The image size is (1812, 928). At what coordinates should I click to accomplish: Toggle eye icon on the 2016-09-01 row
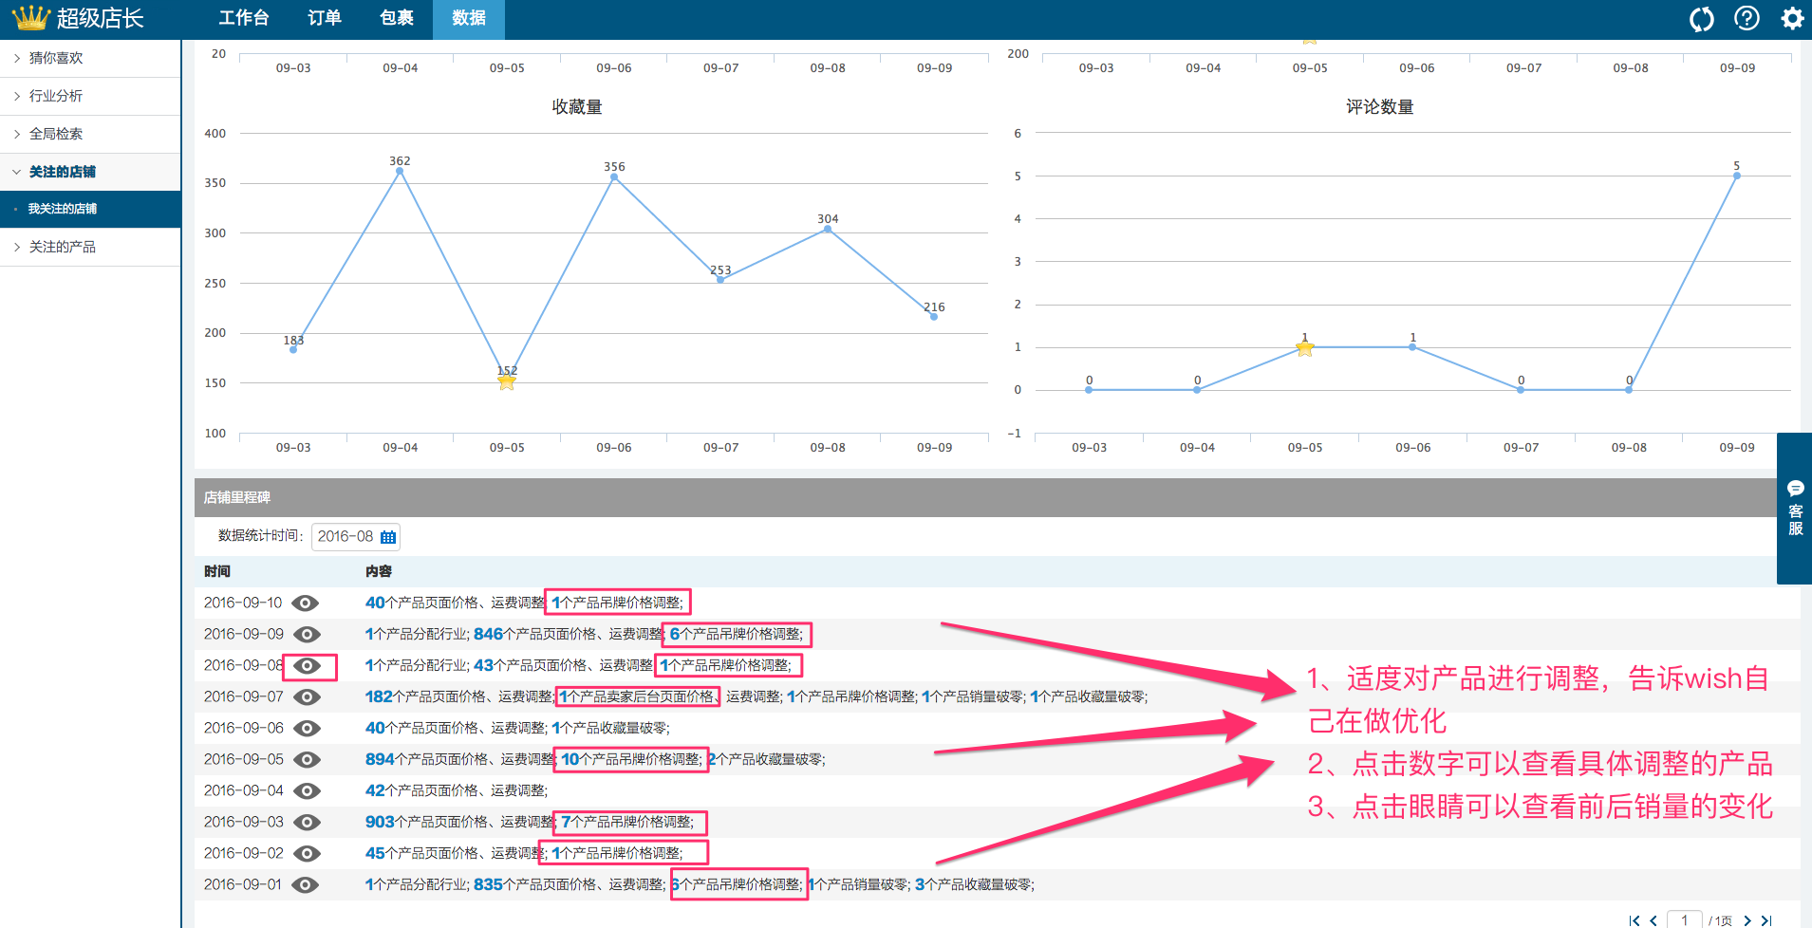pos(305,885)
